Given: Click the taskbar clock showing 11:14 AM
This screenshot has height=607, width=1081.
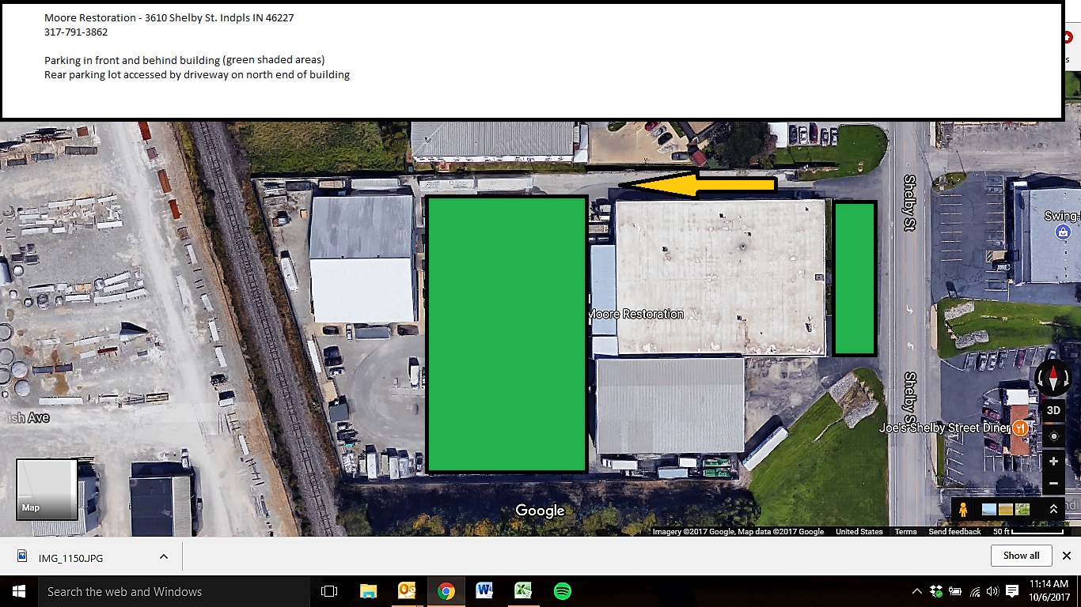Looking at the screenshot, I should [x=1049, y=591].
